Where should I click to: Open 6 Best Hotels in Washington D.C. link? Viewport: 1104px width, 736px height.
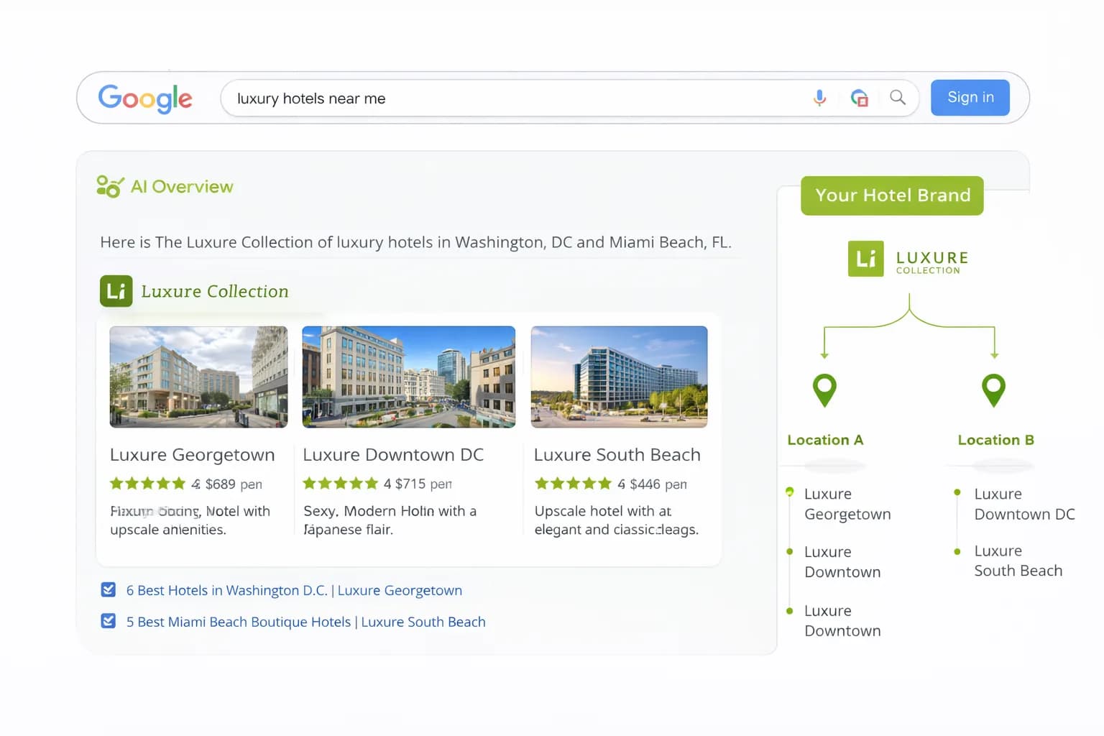click(x=294, y=590)
